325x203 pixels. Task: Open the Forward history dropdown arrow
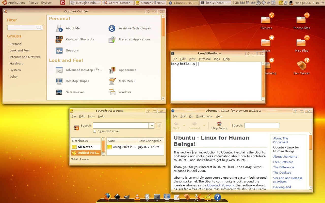pyautogui.click(x=204, y=125)
